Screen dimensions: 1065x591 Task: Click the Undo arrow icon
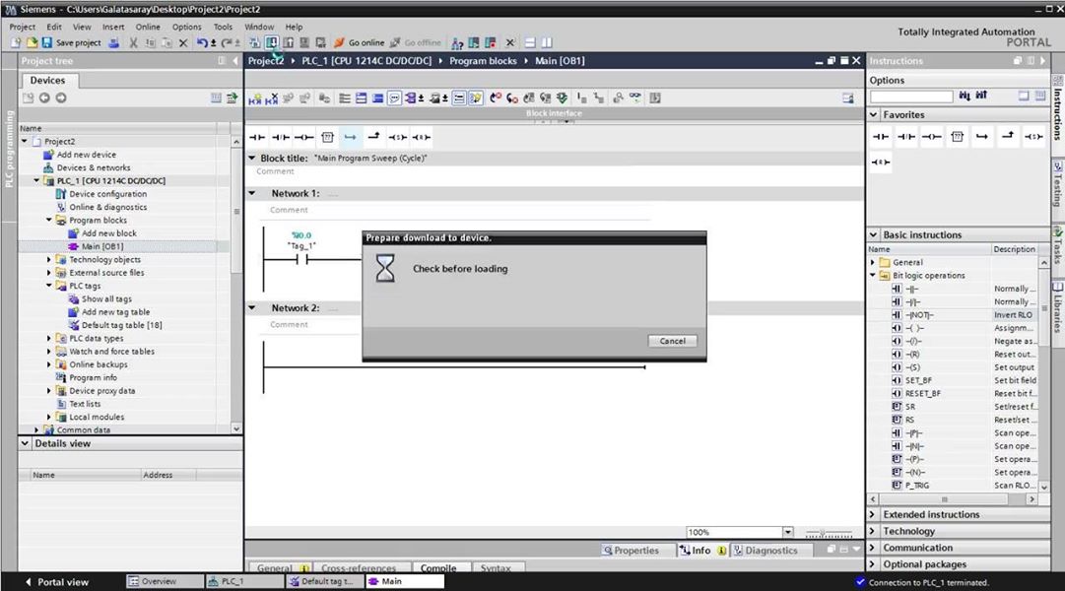tap(202, 42)
